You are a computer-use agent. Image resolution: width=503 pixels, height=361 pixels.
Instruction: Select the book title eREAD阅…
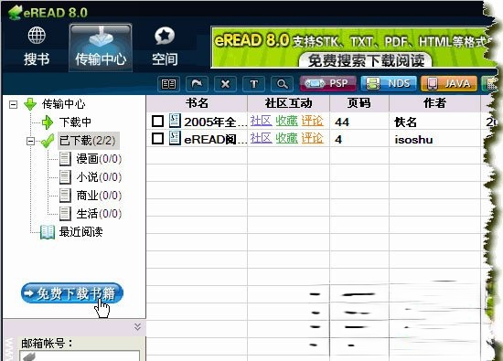pos(215,140)
